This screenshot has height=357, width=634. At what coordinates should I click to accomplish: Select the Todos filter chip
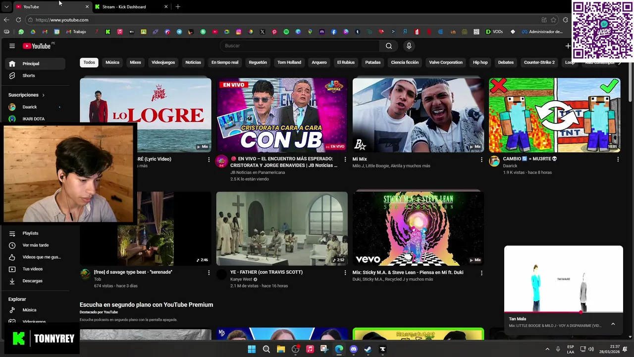[89, 62]
